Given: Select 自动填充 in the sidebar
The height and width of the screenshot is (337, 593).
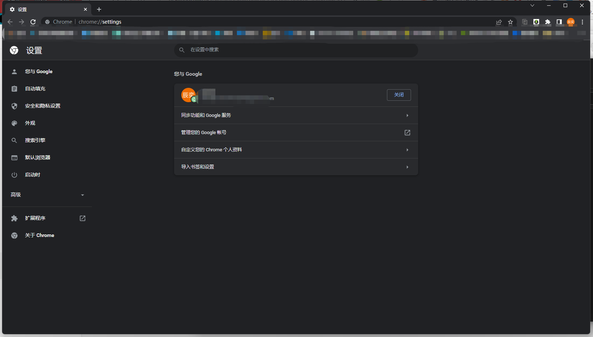Looking at the screenshot, I should (35, 89).
